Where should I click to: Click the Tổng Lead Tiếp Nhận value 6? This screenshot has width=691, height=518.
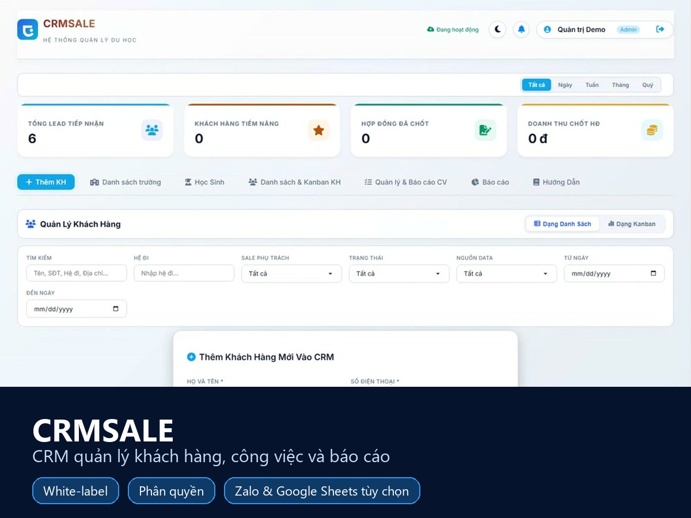(32, 138)
